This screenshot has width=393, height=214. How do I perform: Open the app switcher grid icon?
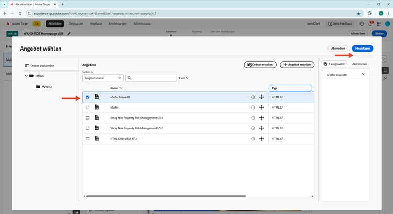click(x=379, y=23)
